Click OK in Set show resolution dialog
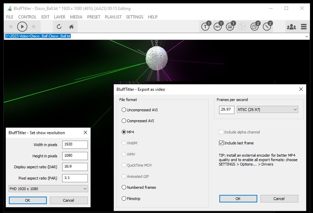This screenshot has width=313, height=213. click(x=28, y=200)
